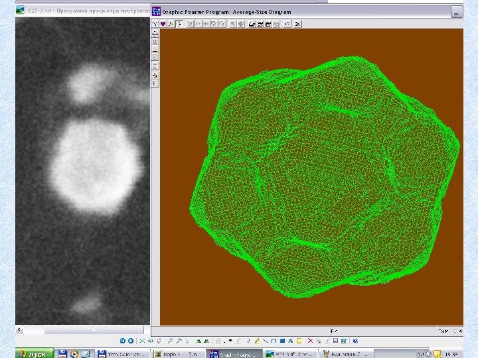Launch media player from quick launch
This screenshot has height=358, width=478.
tap(74, 354)
